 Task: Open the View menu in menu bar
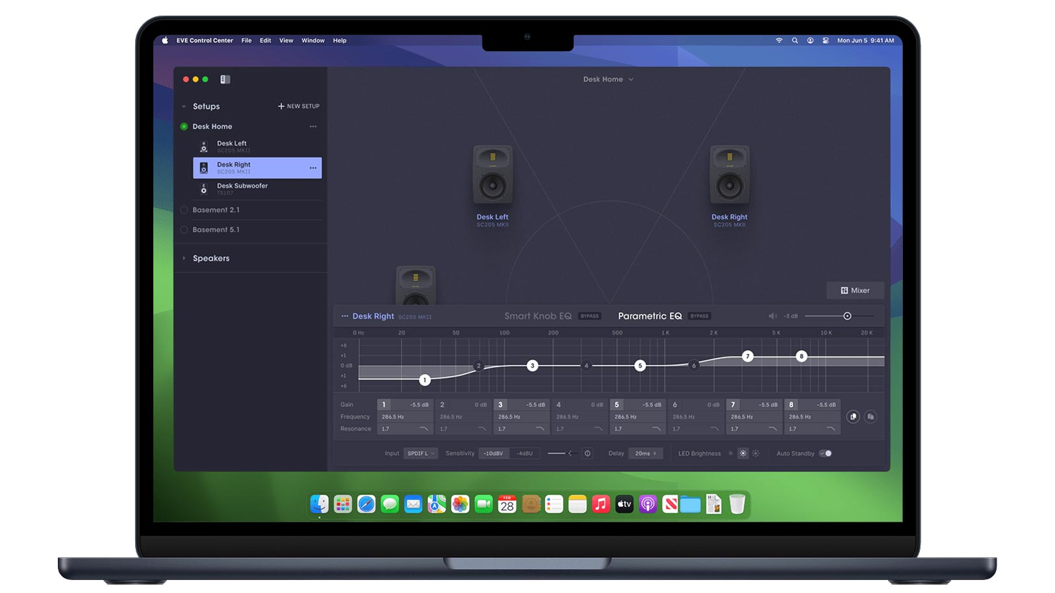click(286, 40)
